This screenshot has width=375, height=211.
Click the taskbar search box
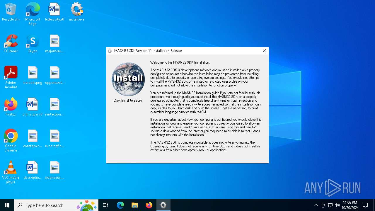pyautogui.click(x=56, y=205)
